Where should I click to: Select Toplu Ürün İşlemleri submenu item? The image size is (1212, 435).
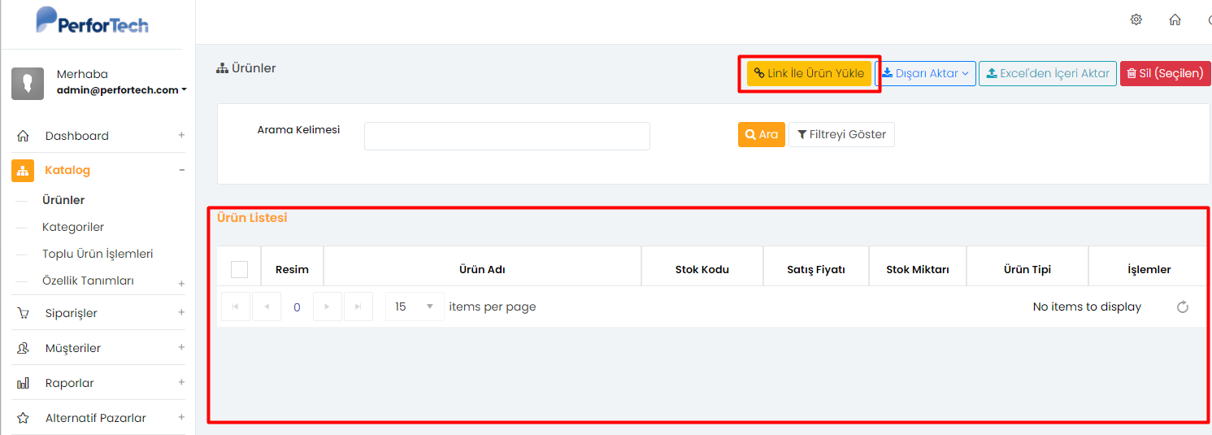98,254
